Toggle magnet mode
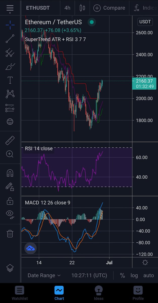Screen dimensions: 158x303 (10, 173)
